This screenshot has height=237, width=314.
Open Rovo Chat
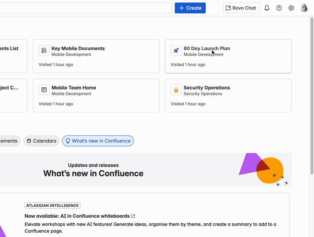241,8
